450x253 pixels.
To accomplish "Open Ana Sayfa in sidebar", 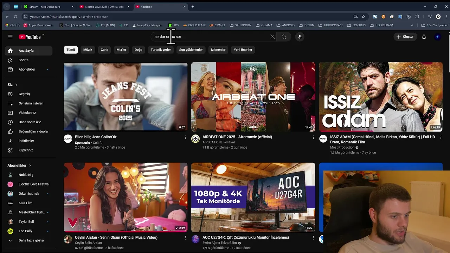I will coord(28,51).
